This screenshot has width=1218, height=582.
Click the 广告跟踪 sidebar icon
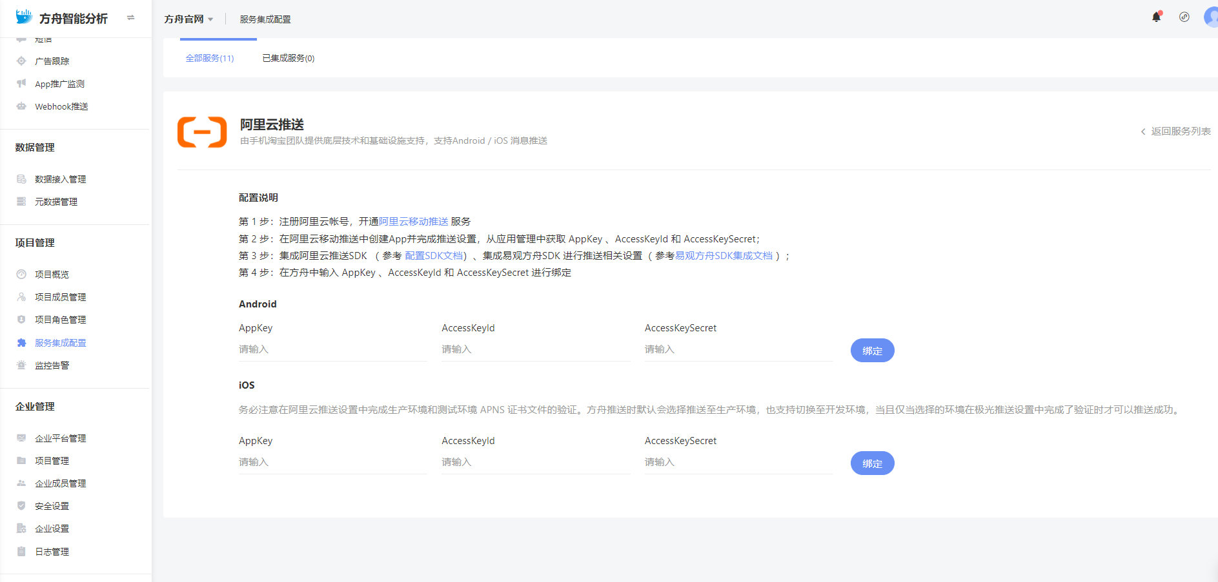(x=21, y=61)
